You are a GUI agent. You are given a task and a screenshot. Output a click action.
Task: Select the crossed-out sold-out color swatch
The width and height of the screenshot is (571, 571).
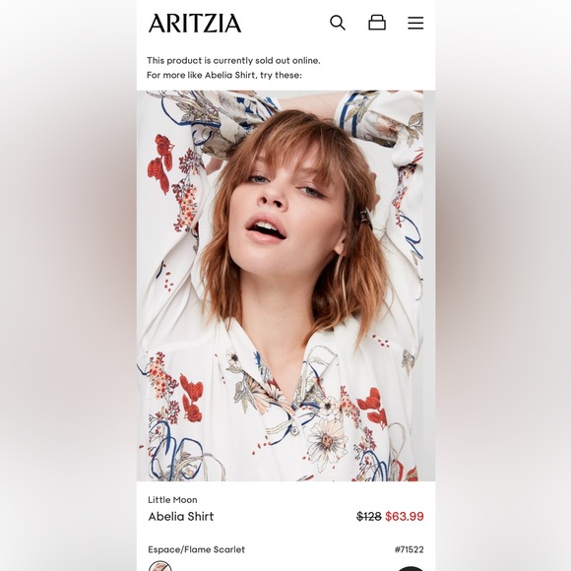159,567
